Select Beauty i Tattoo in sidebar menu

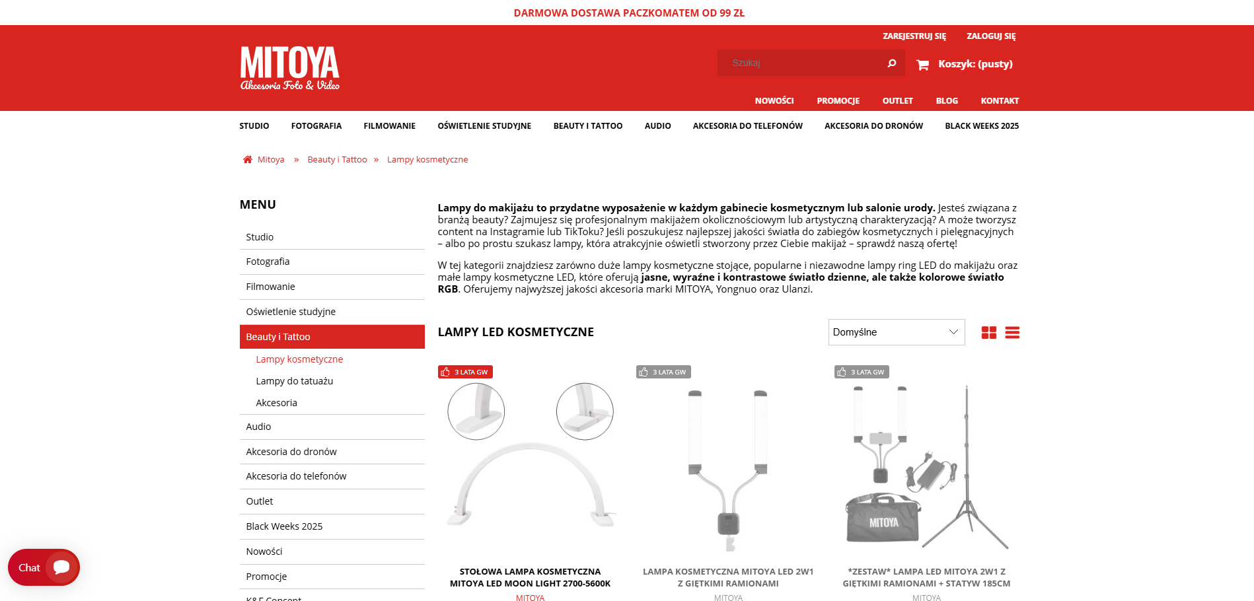(332, 337)
